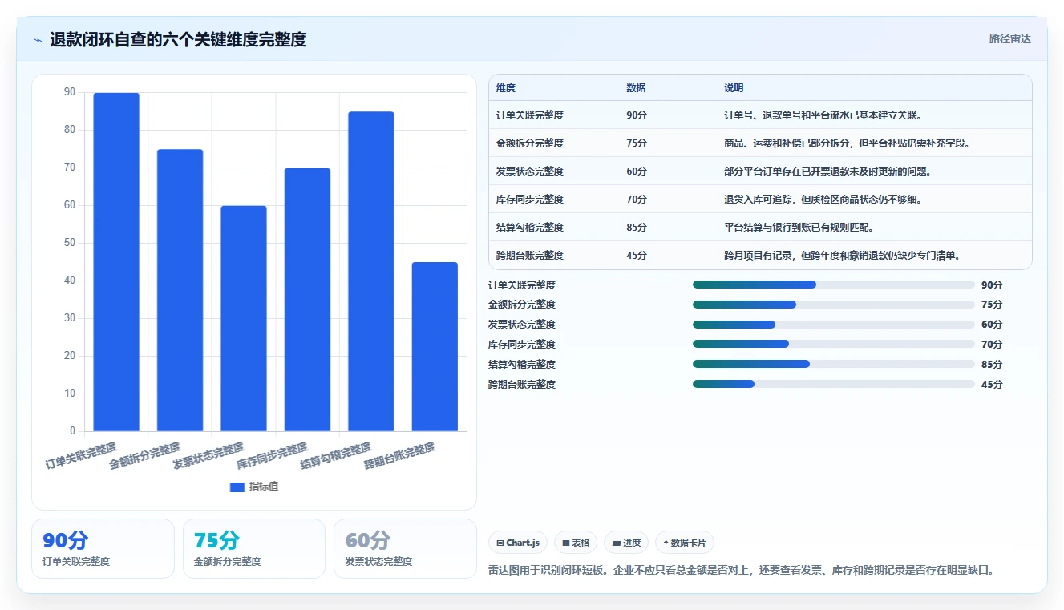Select the 订单关联完整度 table row cell

pyautogui.click(x=530, y=115)
